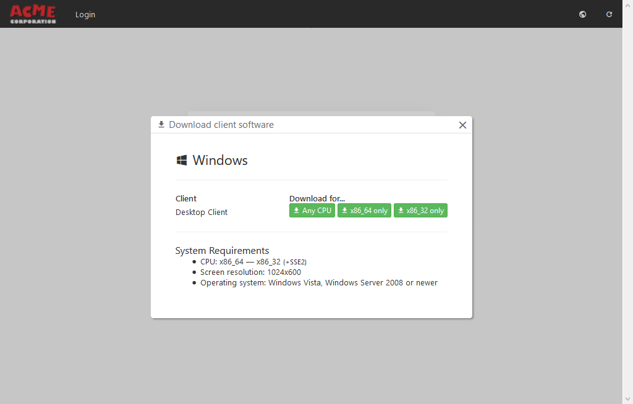
Task: Open the globe language selector icon
Action: pyautogui.click(x=582, y=15)
